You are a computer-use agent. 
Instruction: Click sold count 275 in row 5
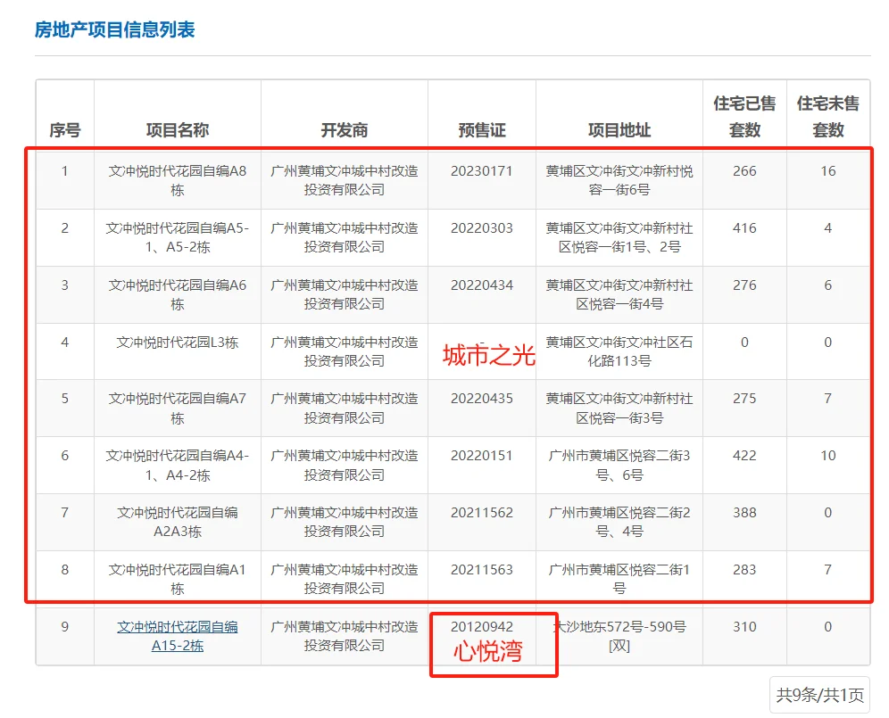(744, 399)
